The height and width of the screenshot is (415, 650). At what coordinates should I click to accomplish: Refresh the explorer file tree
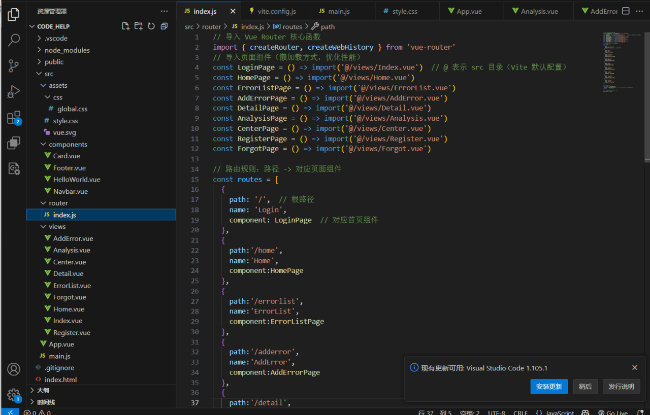[151, 26]
